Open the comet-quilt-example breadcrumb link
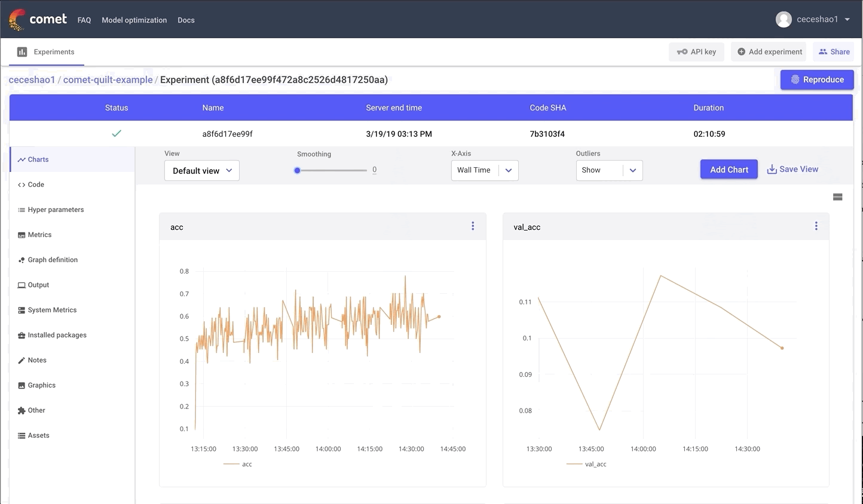Screen dimensions: 863x504 [x=108, y=80]
